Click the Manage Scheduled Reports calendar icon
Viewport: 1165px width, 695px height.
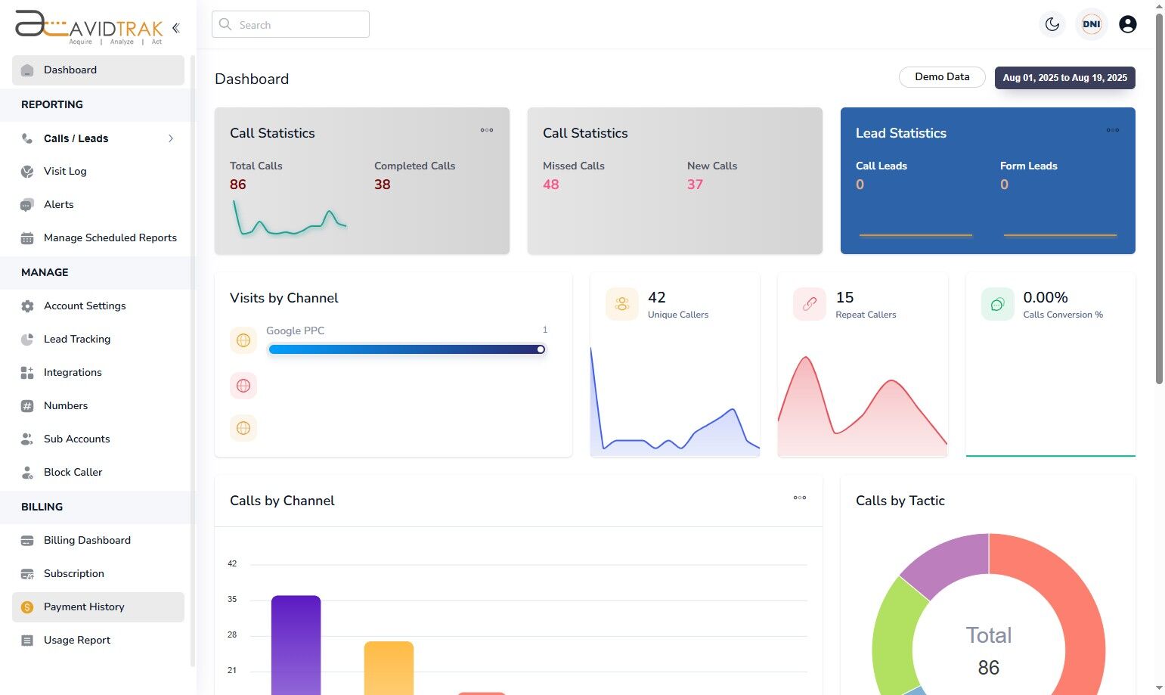[x=27, y=238]
